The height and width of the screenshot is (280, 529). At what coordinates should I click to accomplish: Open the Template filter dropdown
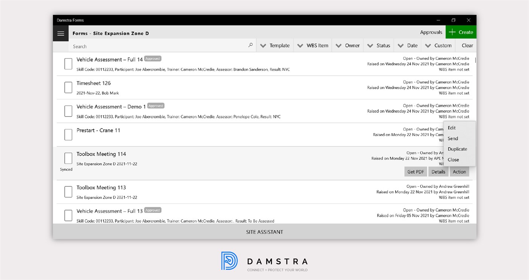pos(275,45)
